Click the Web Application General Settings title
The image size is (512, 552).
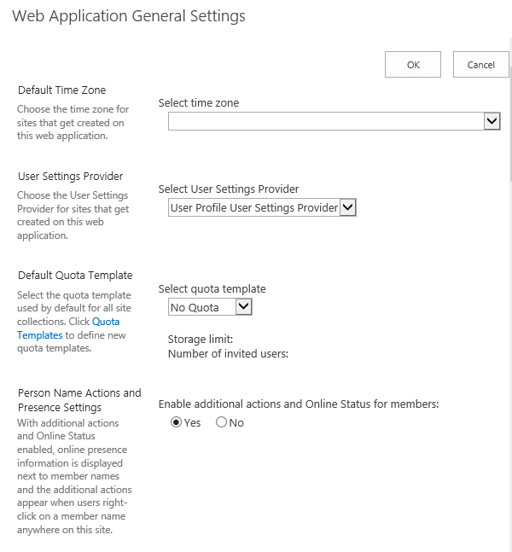click(129, 16)
